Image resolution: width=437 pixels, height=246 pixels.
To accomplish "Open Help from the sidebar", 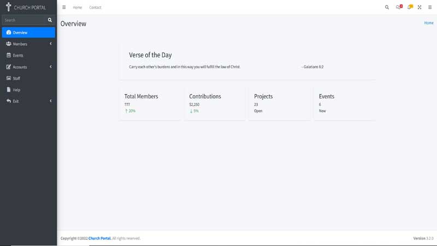I will coord(16,90).
